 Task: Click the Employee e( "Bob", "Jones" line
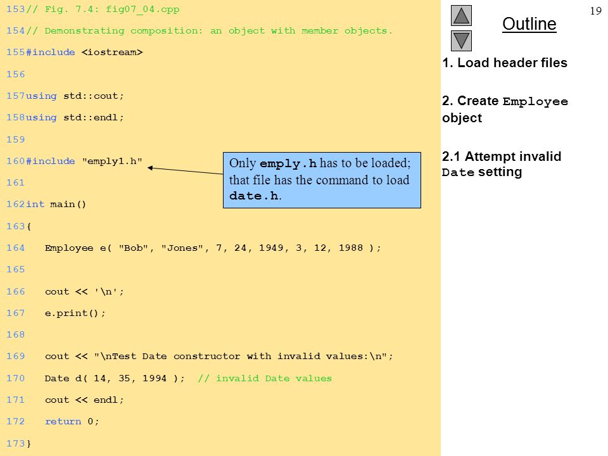click(213, 248)
